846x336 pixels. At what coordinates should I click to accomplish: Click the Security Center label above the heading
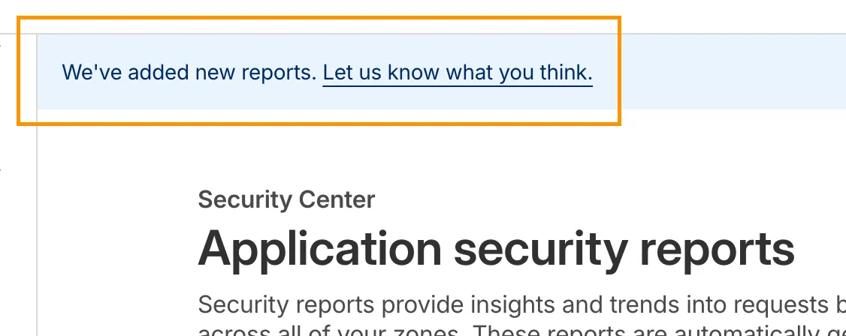(286, 199)
